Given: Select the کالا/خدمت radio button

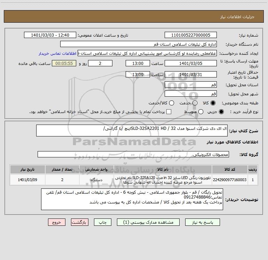Looking at the screenshot, I should coord(172,103).
